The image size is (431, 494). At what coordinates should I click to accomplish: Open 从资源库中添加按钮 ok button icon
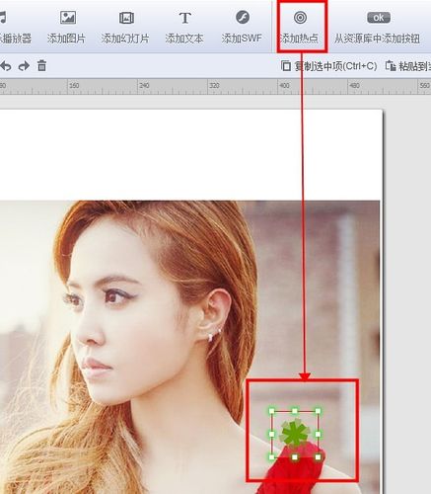(x=379, y=18)
